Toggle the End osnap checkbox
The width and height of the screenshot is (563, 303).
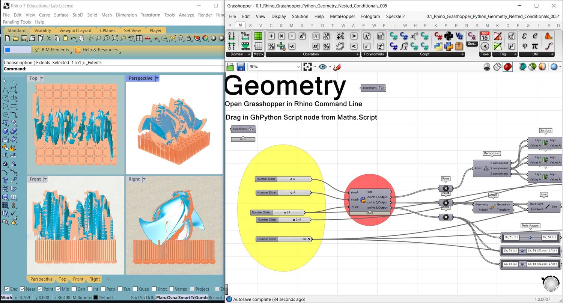(7, 289)
